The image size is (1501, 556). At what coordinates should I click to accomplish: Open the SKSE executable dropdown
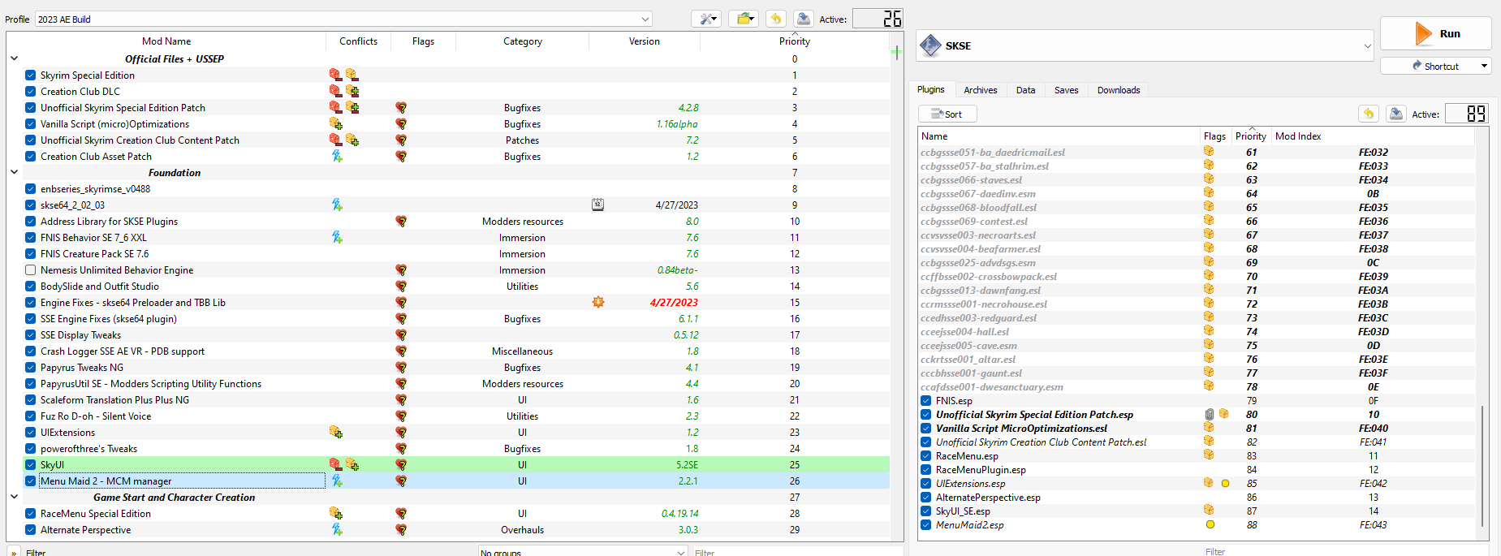(x=1145, y=45)
